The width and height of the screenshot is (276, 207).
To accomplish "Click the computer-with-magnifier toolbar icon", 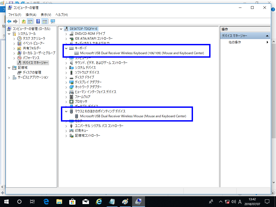I will [52, 21].
